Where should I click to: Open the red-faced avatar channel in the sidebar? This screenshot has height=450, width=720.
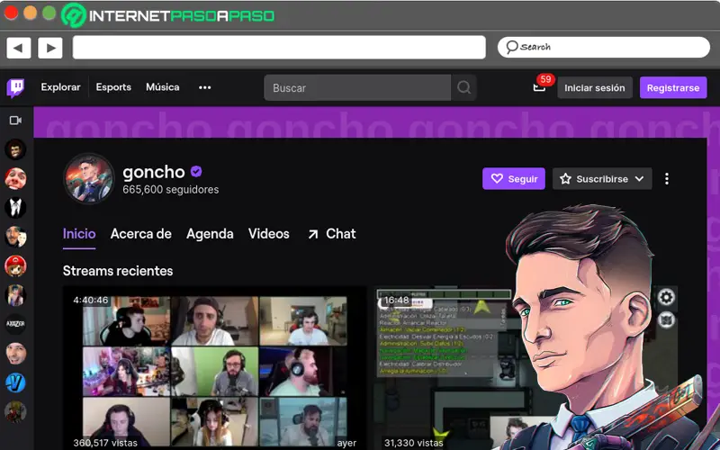15,178
